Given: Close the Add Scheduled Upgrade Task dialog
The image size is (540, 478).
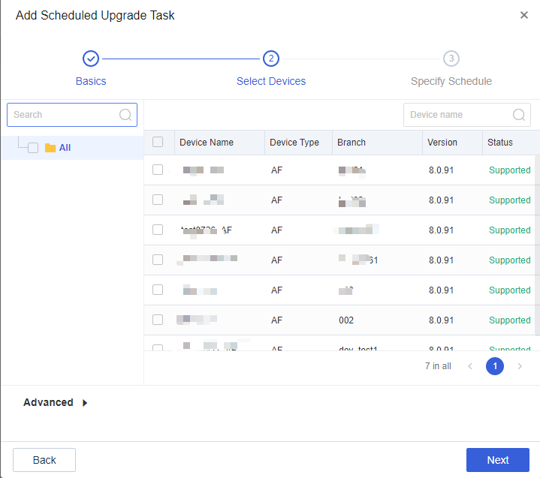Looking at the screenshot, I should 523,15.
